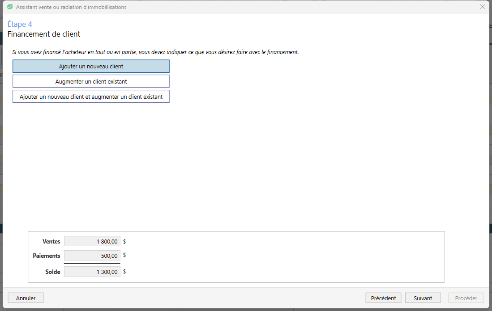
Task: Choose 'Augmenter un client existant'
Action: coord(91,81)
